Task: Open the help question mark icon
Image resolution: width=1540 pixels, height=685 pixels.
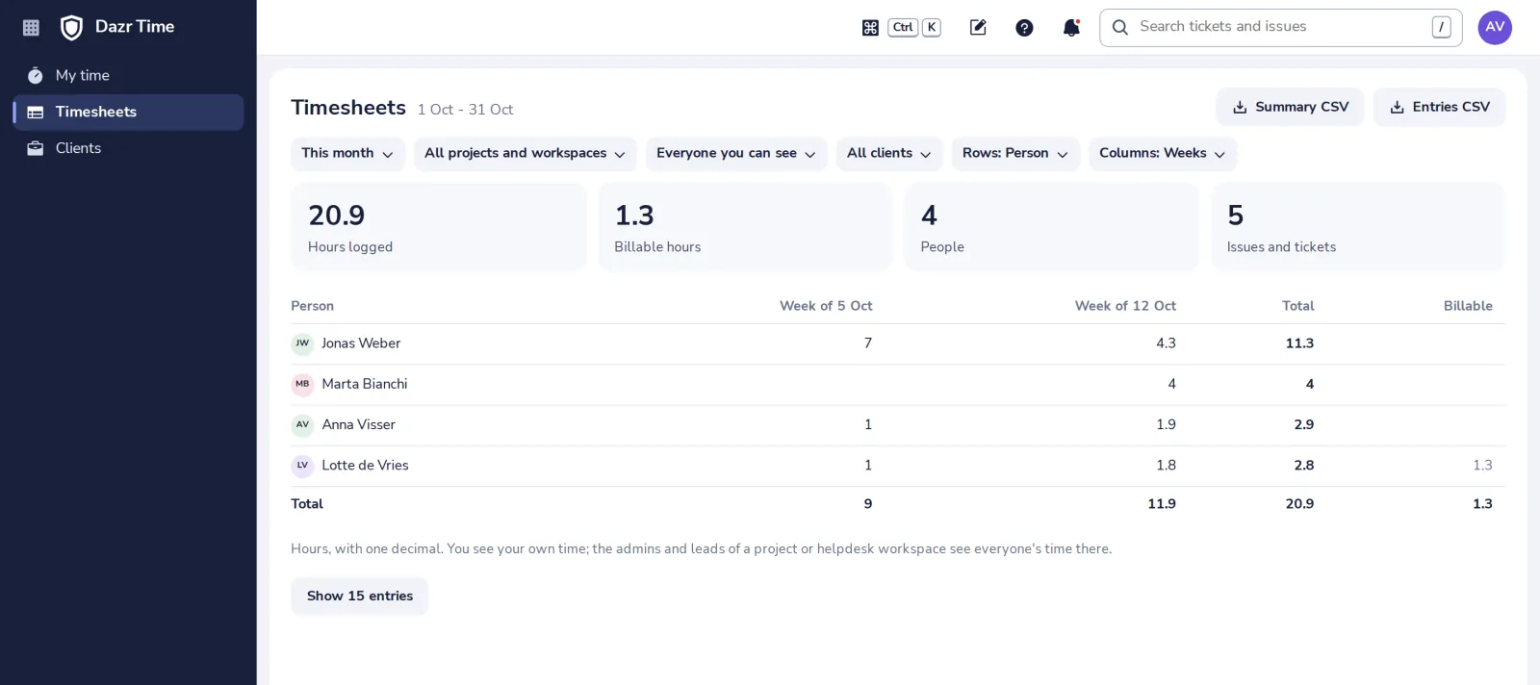Action: (x=1024, y=28)
